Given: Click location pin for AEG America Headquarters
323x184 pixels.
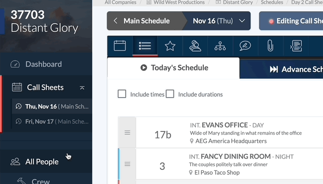Looking at the screenshot, I should 192,141.
